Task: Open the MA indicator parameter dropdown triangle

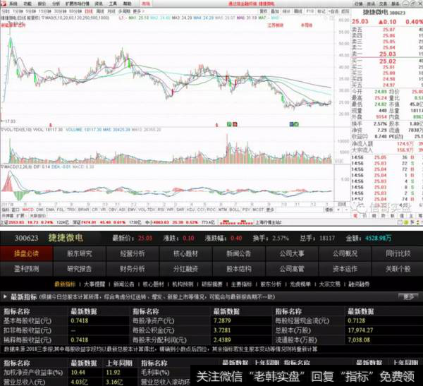Action: (43, 18)
